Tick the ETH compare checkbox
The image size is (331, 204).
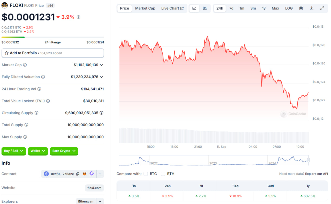pos(163,174)
